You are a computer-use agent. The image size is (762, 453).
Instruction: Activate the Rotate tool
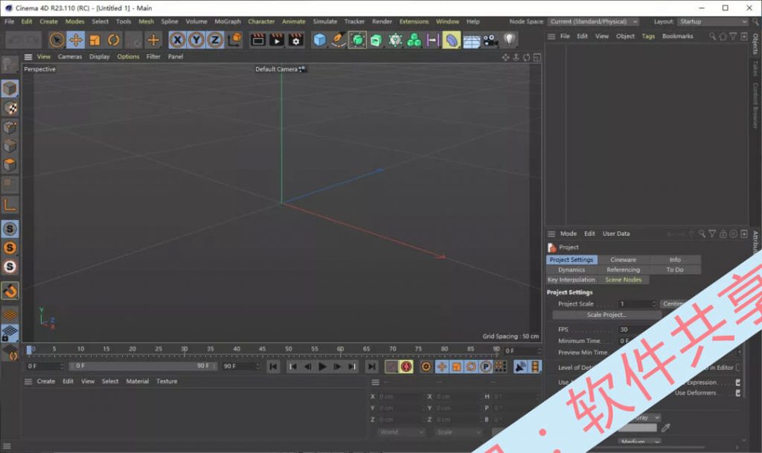(x=113, y=40)
